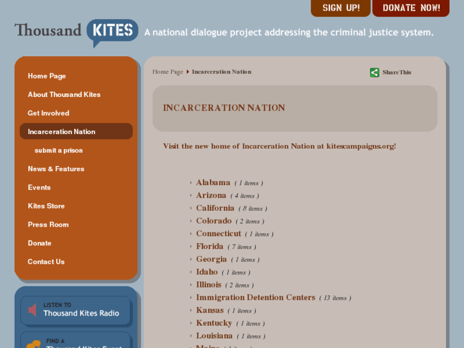Screen dimensions: 464x348
Task: Expand the arrow beside Alabama
Action: point(191,183)
